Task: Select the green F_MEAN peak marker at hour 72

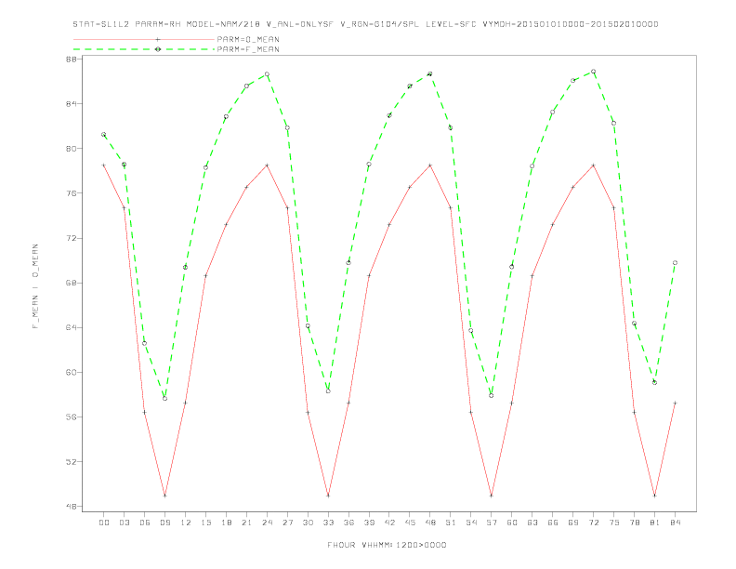Action: [x=593, y=72]
